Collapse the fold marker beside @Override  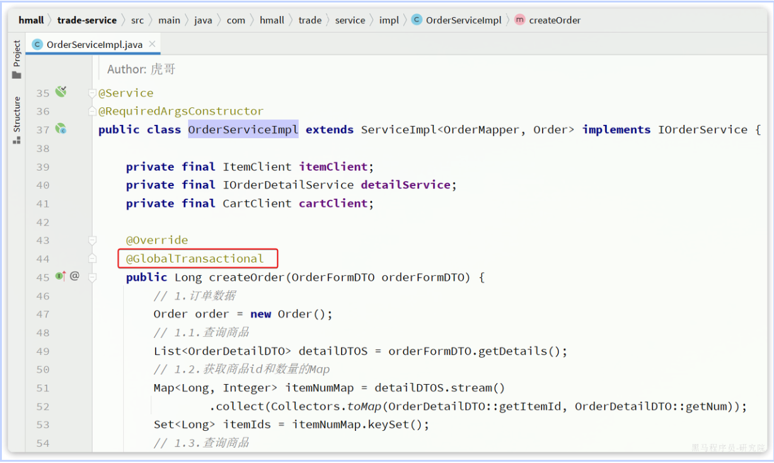pyautogui.click(x=93, y=240)
